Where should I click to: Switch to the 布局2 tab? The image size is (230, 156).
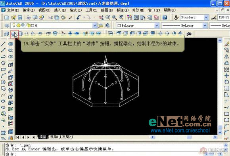(67, 137)
